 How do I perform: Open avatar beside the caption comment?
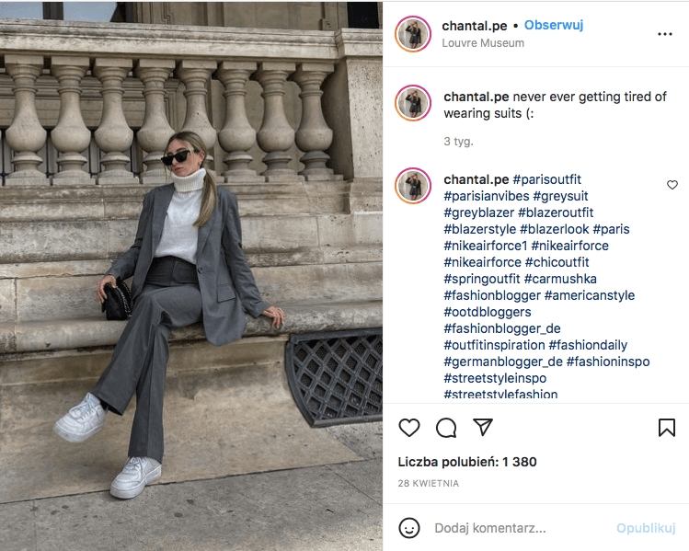click(x=413, y=103)
